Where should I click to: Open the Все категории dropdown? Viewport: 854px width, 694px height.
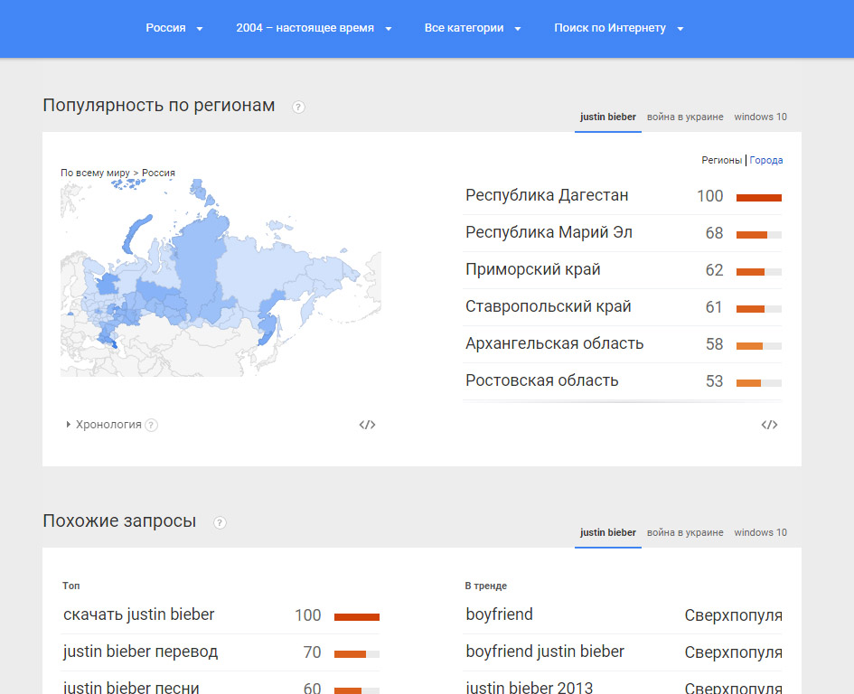tap(473, 28)
